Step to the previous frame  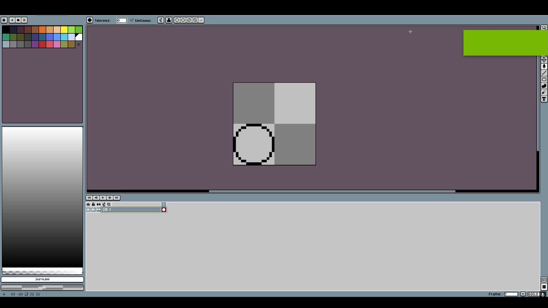(x=96, y=198)
